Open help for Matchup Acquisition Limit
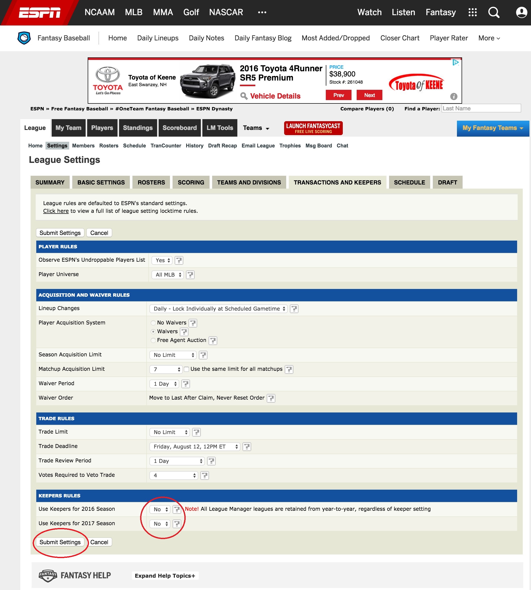This screenshot has height=590, width=531. tap(289, 369)
